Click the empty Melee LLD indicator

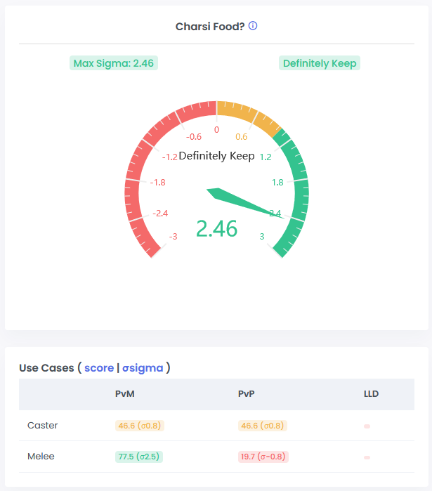(x=367, y=457)
